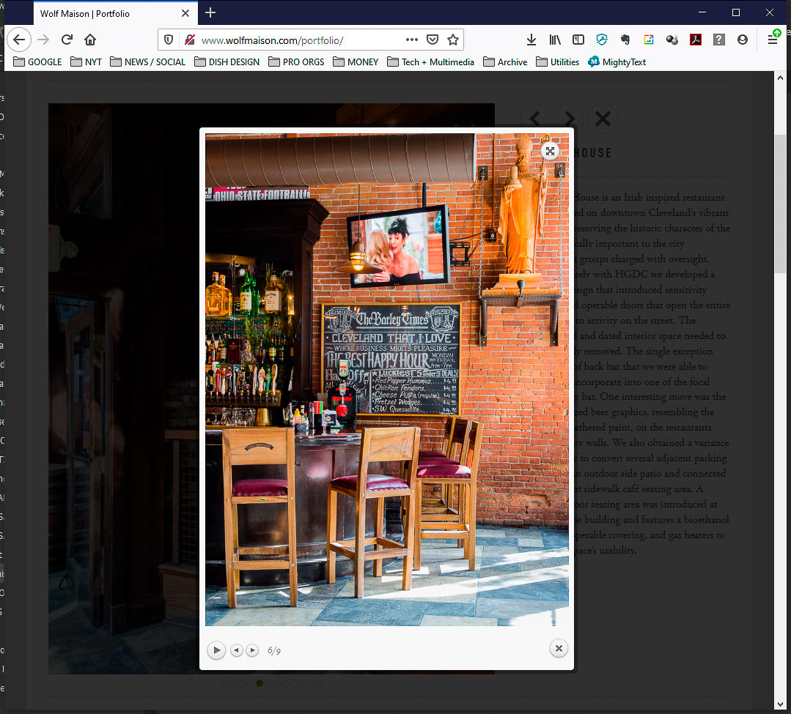Bookmark this page with the star

click(453, 40)
